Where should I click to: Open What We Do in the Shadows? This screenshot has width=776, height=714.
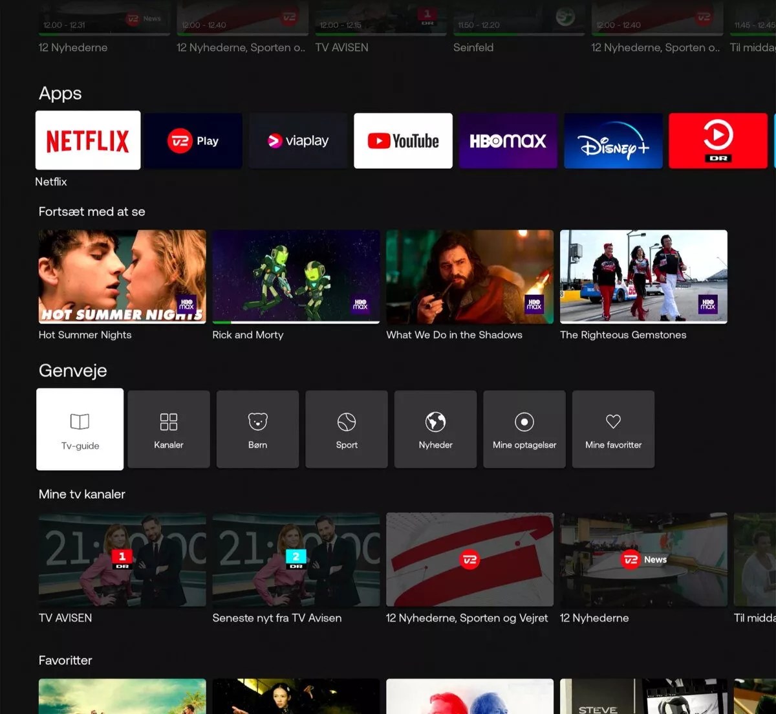point(469,276)
